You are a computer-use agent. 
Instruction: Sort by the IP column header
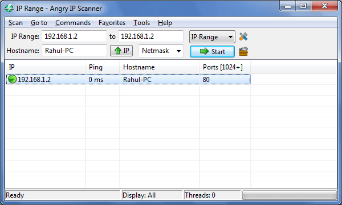pyautogui.click(x=45, y=67)
